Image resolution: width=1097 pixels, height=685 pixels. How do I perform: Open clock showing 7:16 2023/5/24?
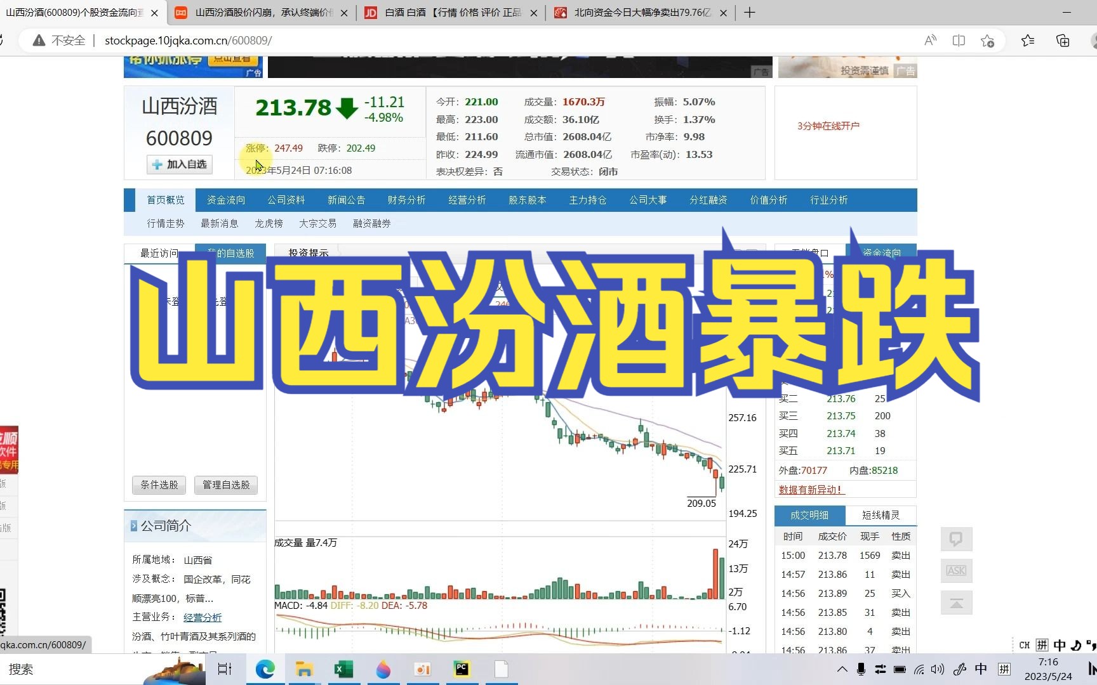pos(1048,669)
